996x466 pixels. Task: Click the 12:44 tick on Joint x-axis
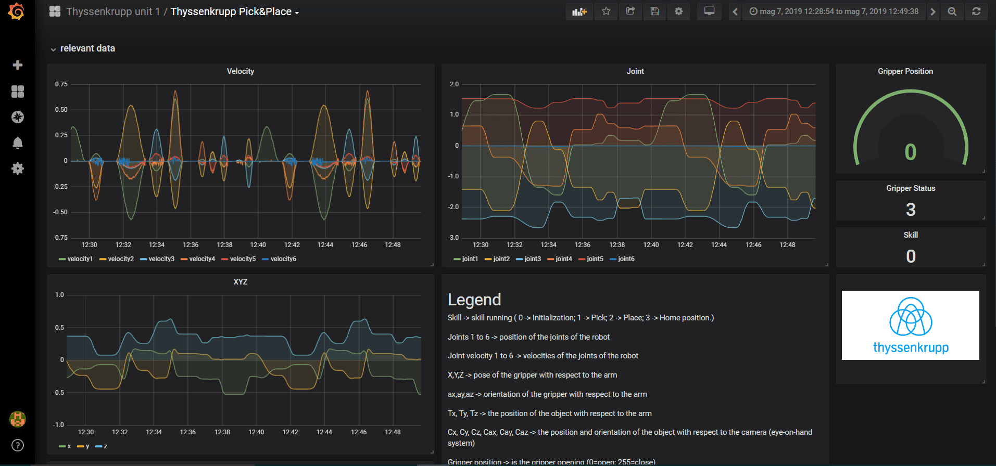click(719, 245)
